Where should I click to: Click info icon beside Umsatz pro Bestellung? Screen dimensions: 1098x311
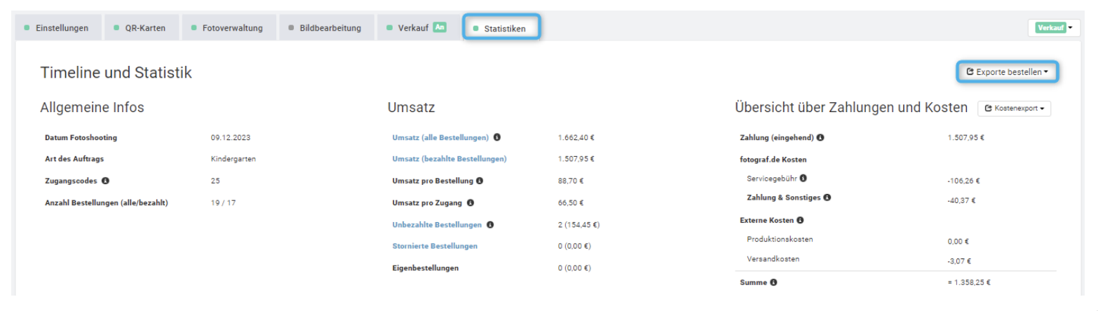(x=480, y=181)
